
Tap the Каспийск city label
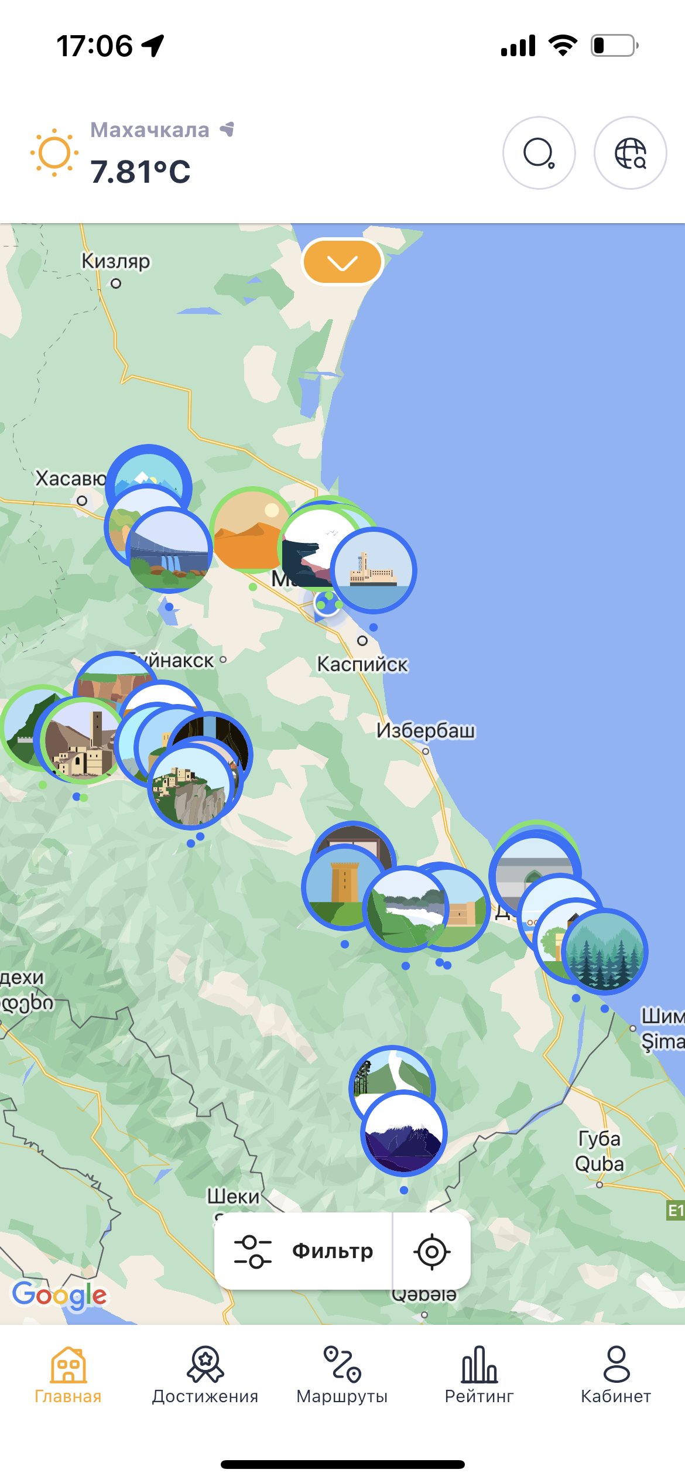click(362, 664)
